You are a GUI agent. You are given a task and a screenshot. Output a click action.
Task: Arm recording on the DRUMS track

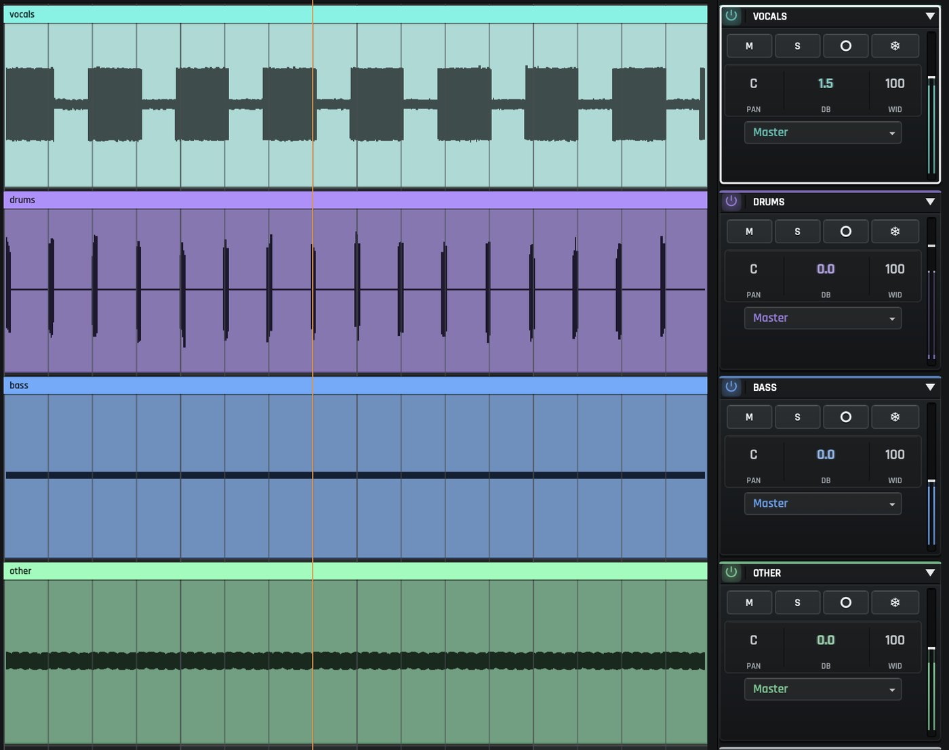(x=846, y=232)
